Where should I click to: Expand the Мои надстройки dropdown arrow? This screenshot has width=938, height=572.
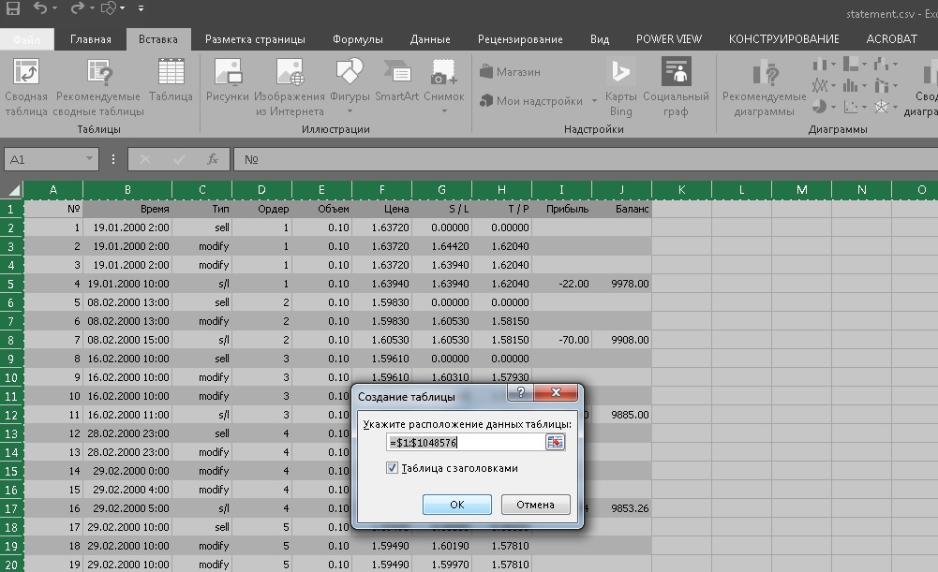(x=594, y=101)
